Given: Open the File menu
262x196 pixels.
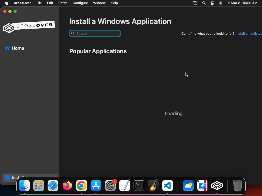Looking at the screenshot, I should [x=39, y=3].
